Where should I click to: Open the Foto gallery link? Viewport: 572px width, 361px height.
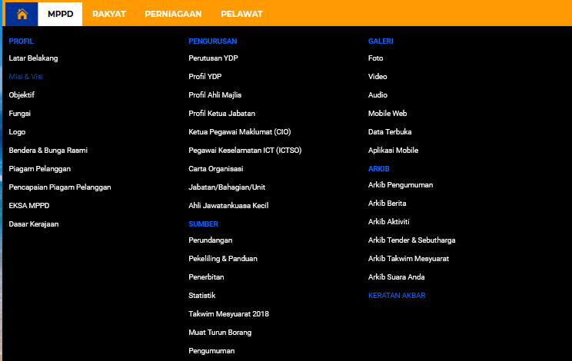[x=375, y=58]
